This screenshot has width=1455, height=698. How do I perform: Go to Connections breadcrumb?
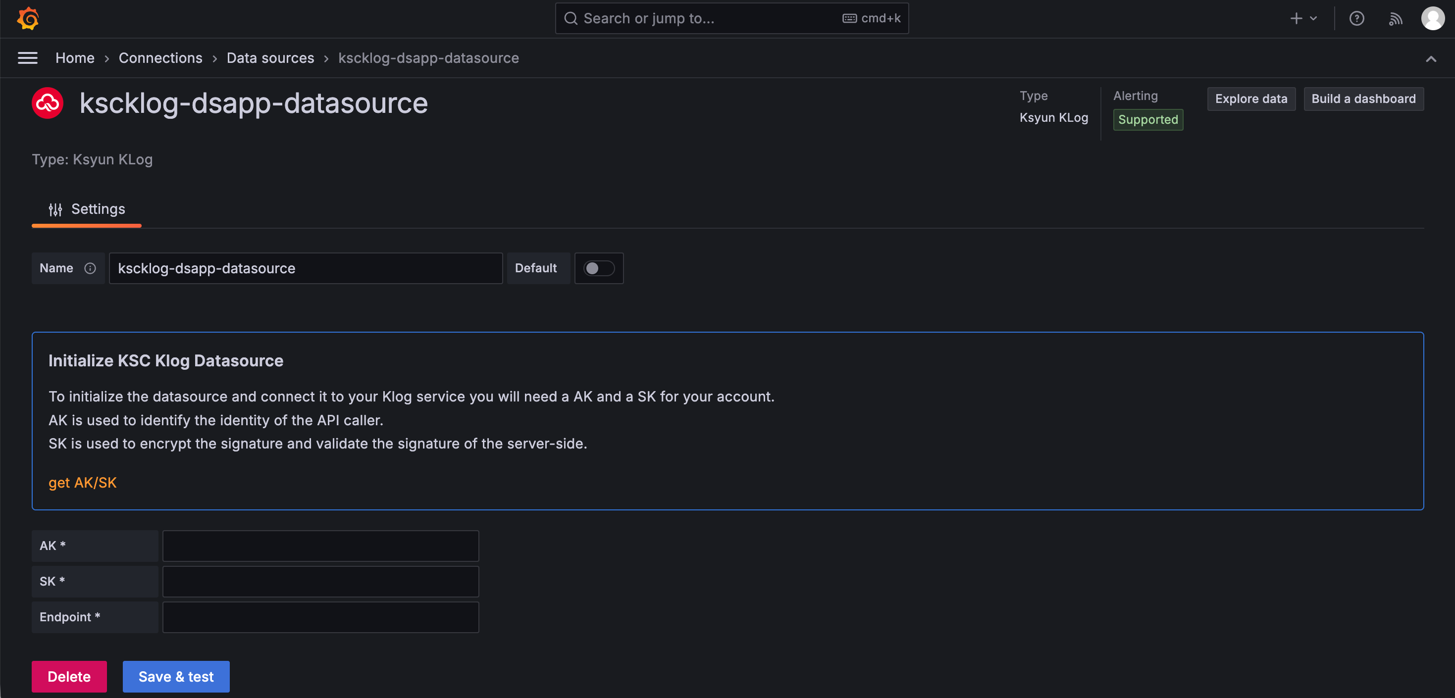(160, 58)
